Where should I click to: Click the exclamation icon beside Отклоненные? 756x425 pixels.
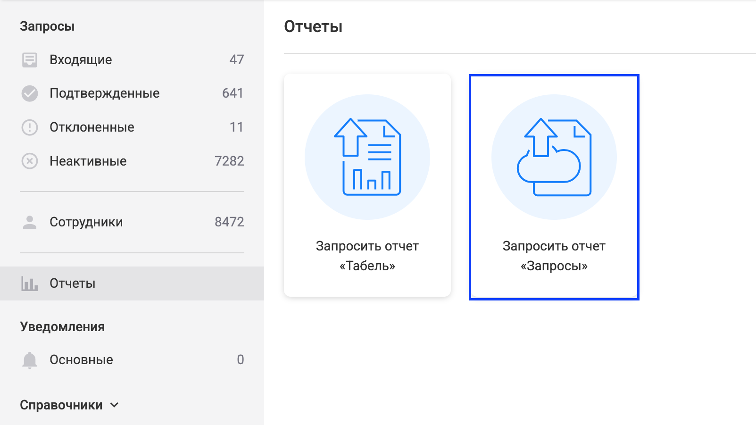tap(30, 127)
